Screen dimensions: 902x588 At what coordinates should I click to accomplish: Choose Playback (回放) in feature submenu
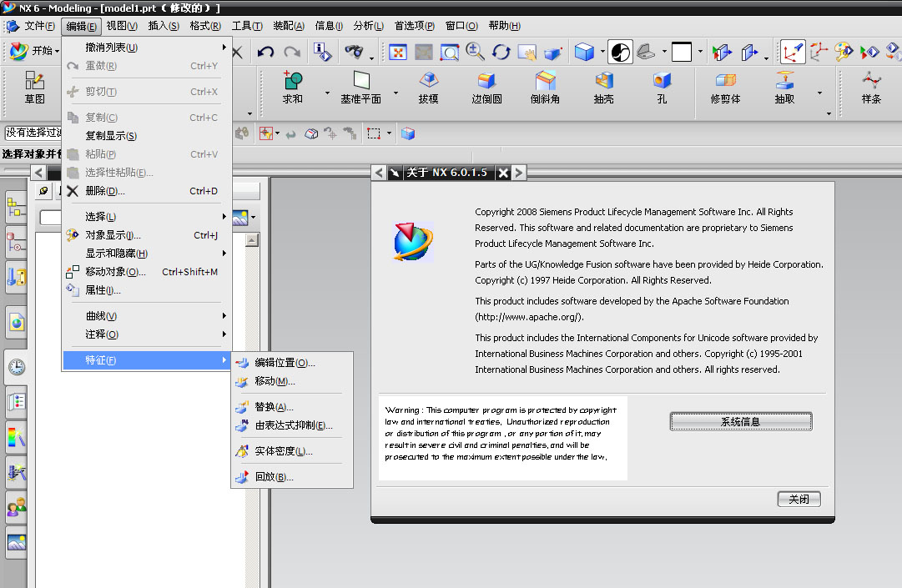(292, 477)
